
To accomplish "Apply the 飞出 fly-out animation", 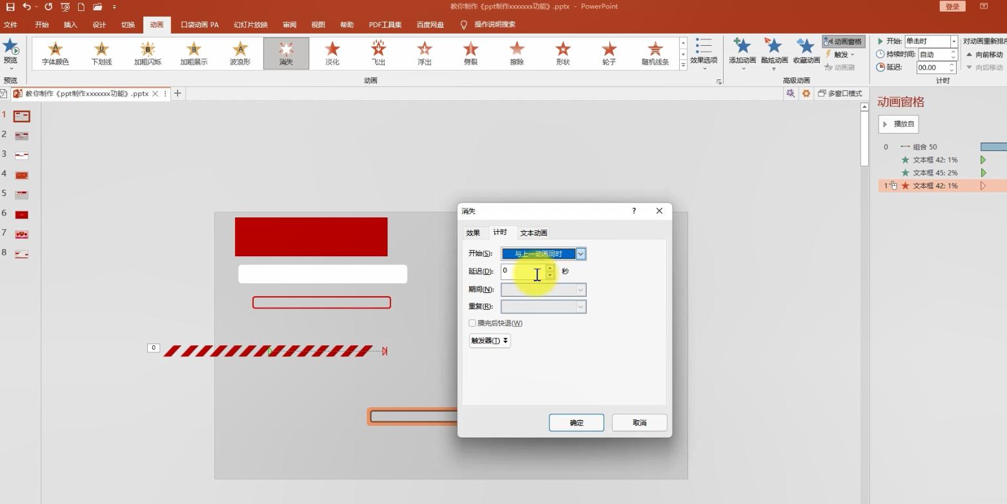I will (x=378, y=53).
